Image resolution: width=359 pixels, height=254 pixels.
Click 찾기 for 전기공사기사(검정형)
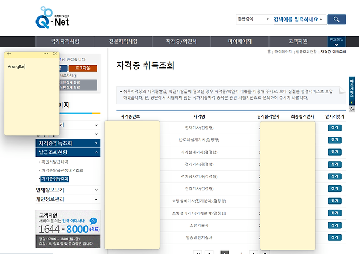pyautogui.click(x=334, y=176)
